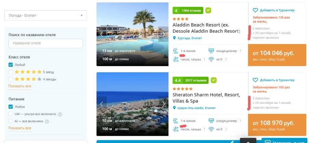The height and width of the screenshot is (143, 309).
Task: Expand Питание options via Показать все
Action: pos(20,128)
